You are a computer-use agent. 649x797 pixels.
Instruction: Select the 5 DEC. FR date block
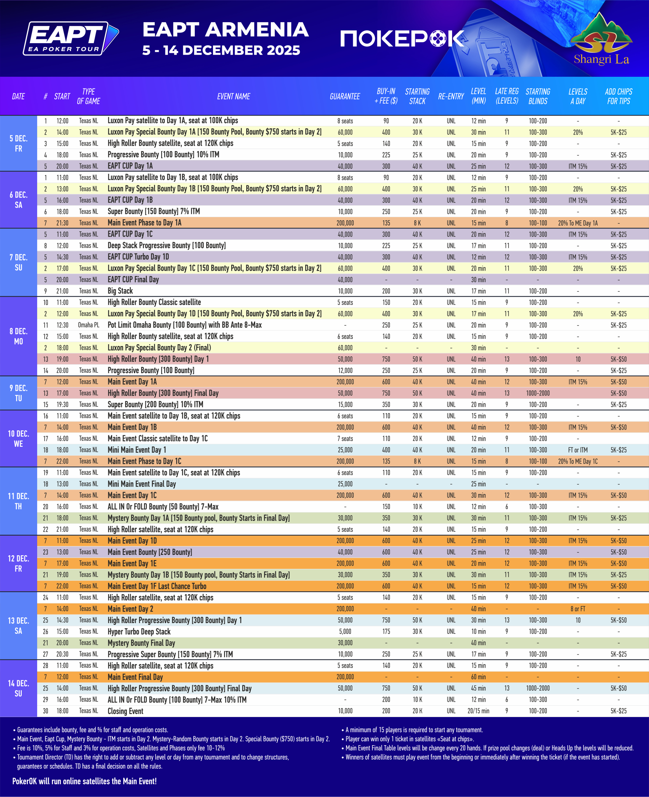point(18,144)
